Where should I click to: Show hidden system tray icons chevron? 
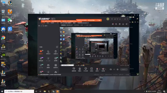coord(145,91)
